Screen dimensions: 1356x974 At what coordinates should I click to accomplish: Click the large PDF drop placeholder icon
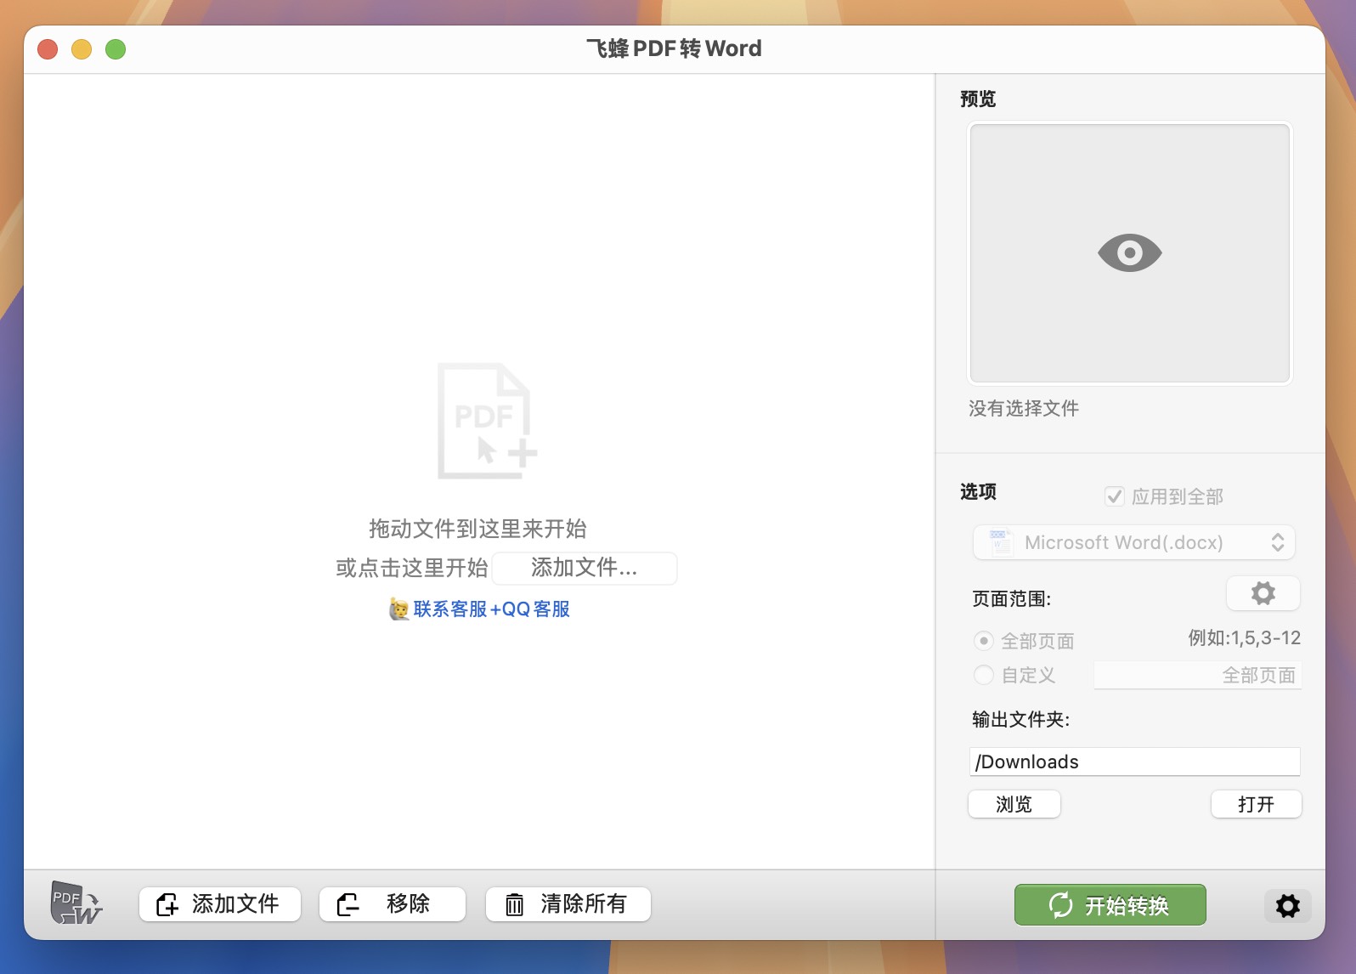tap(487, 421)
